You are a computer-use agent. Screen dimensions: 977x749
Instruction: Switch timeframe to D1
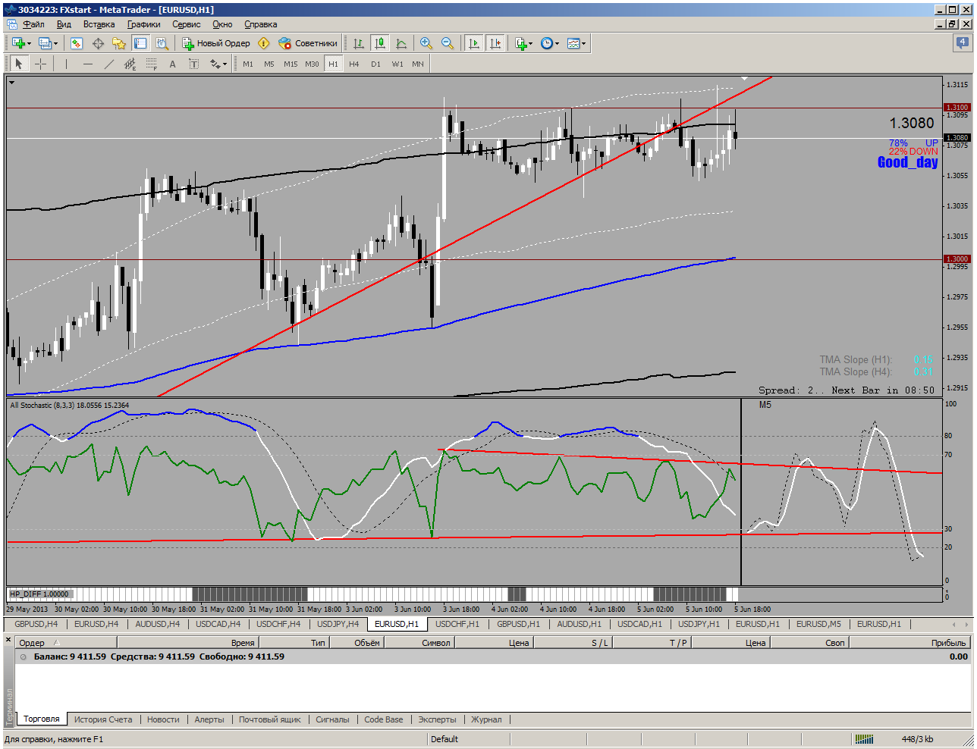(x=375, y=64)
